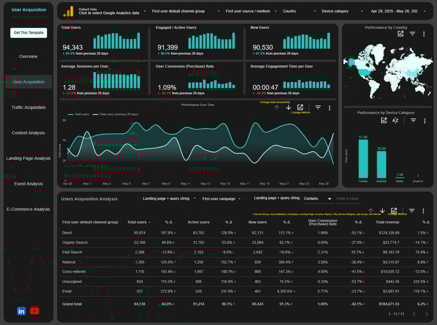This screenshot has width=437, height=325.
Task: Open Traffic Acquisition page
Action: tap(28, 107)
